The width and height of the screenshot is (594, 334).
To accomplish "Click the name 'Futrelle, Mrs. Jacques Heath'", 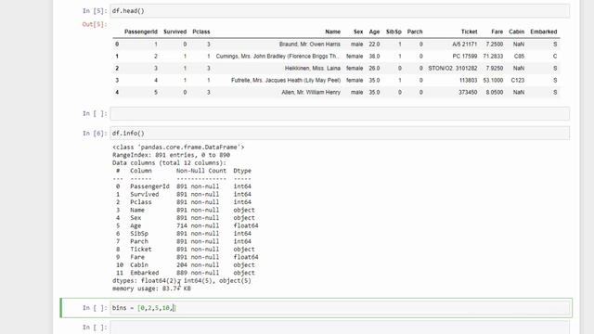I will pyautogui.click(x=286, y=81).
